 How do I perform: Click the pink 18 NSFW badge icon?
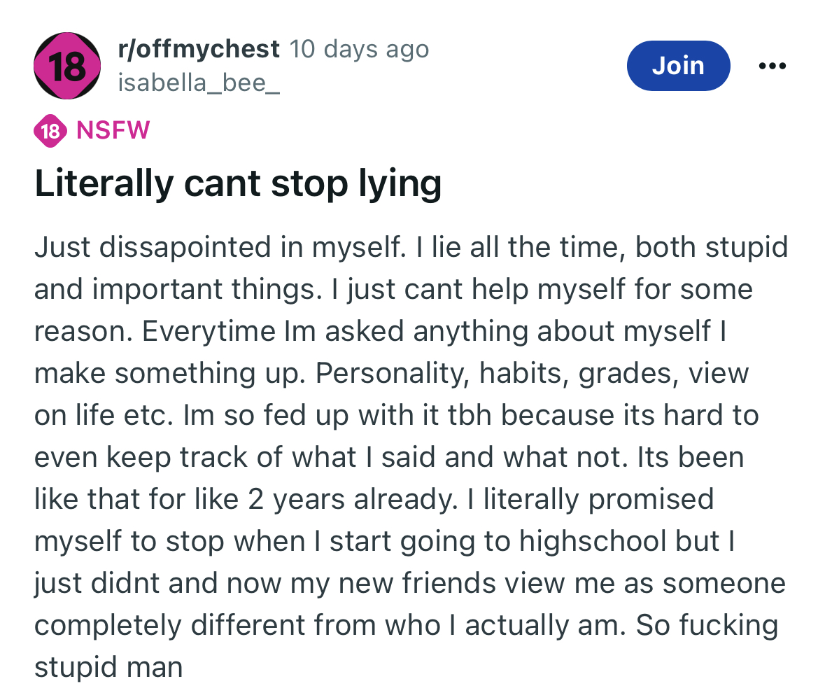50,130
